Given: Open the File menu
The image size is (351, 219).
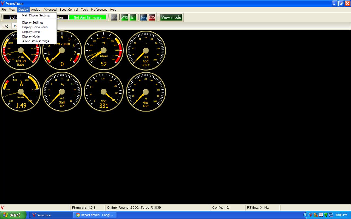Looking at the screenshot, I should pos(4,10).
